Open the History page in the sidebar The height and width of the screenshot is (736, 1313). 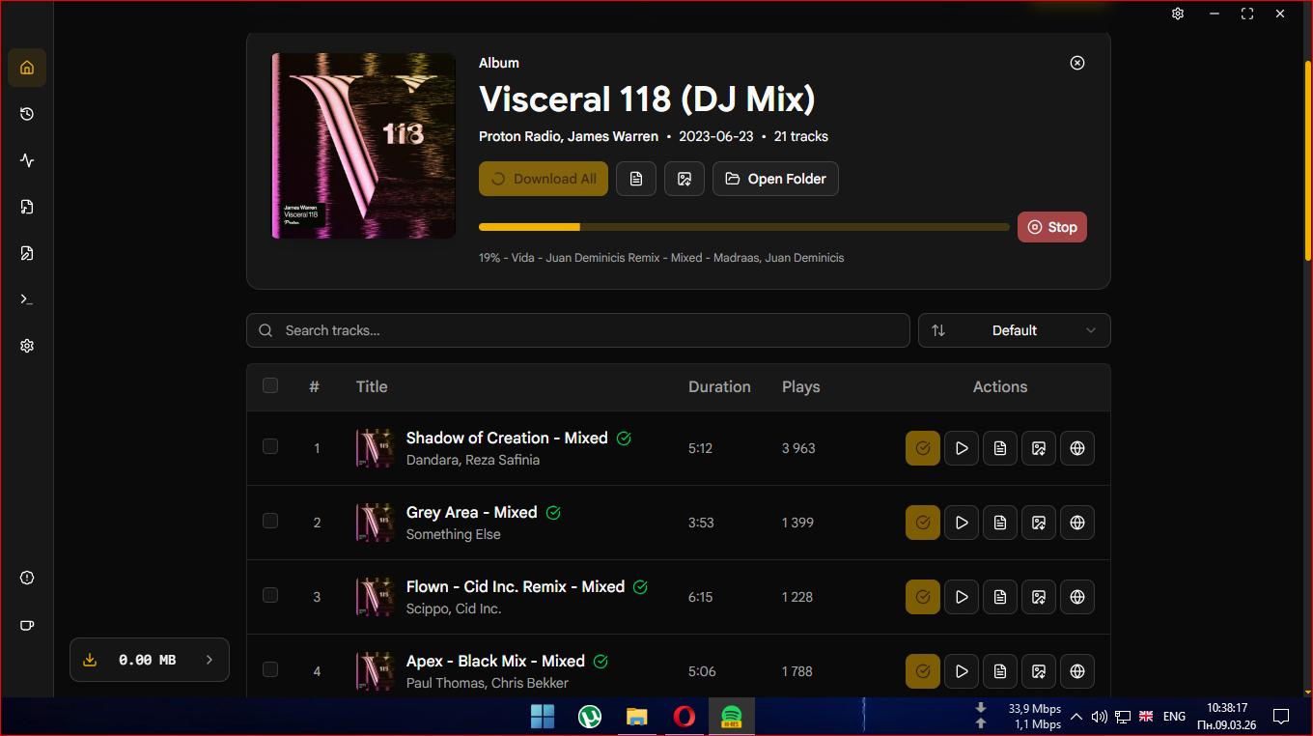point(27,114)
